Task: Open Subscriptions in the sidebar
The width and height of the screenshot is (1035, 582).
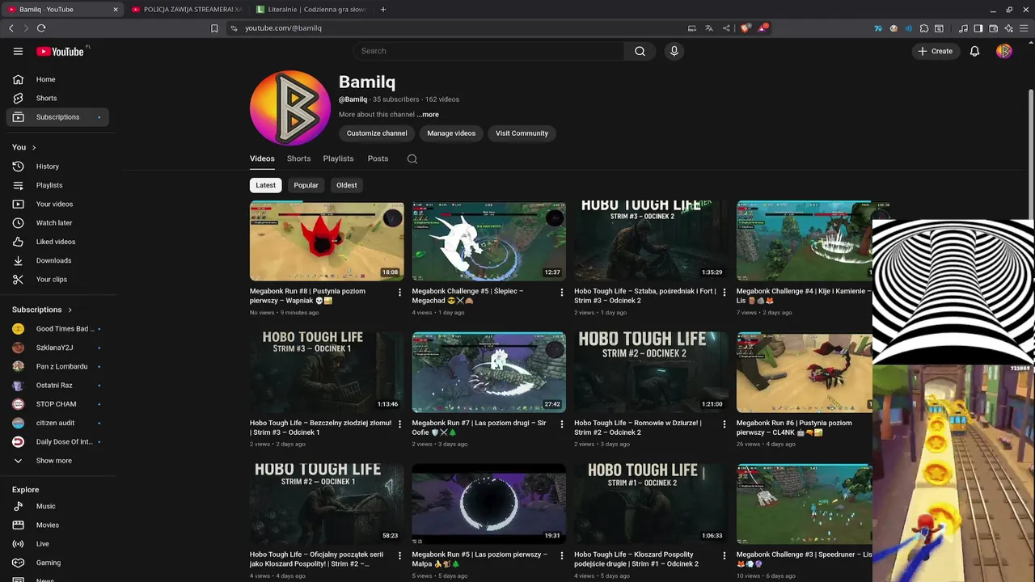Action: 57,117
